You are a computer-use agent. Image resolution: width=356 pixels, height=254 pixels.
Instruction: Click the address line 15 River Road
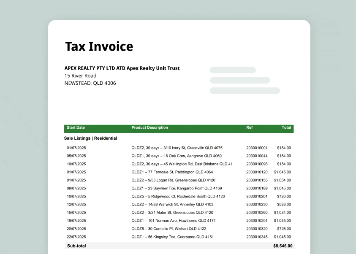[80, 76]
